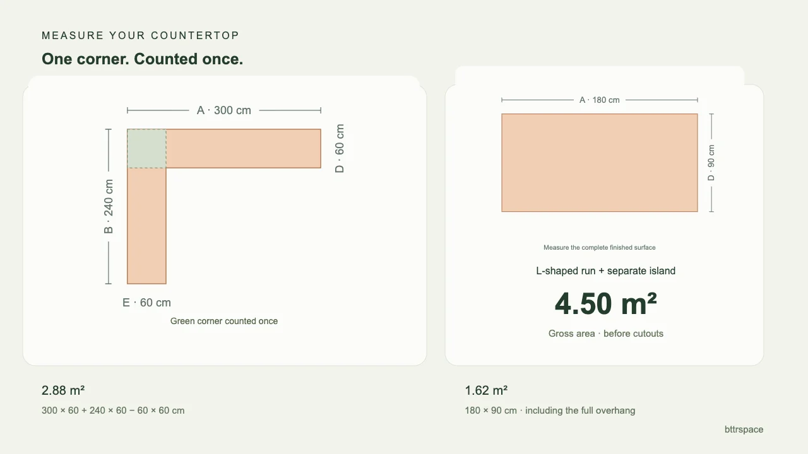Click the B · 240 cm dimension label
The height and width of the screenshot is (454, 808).
point(109,206)
